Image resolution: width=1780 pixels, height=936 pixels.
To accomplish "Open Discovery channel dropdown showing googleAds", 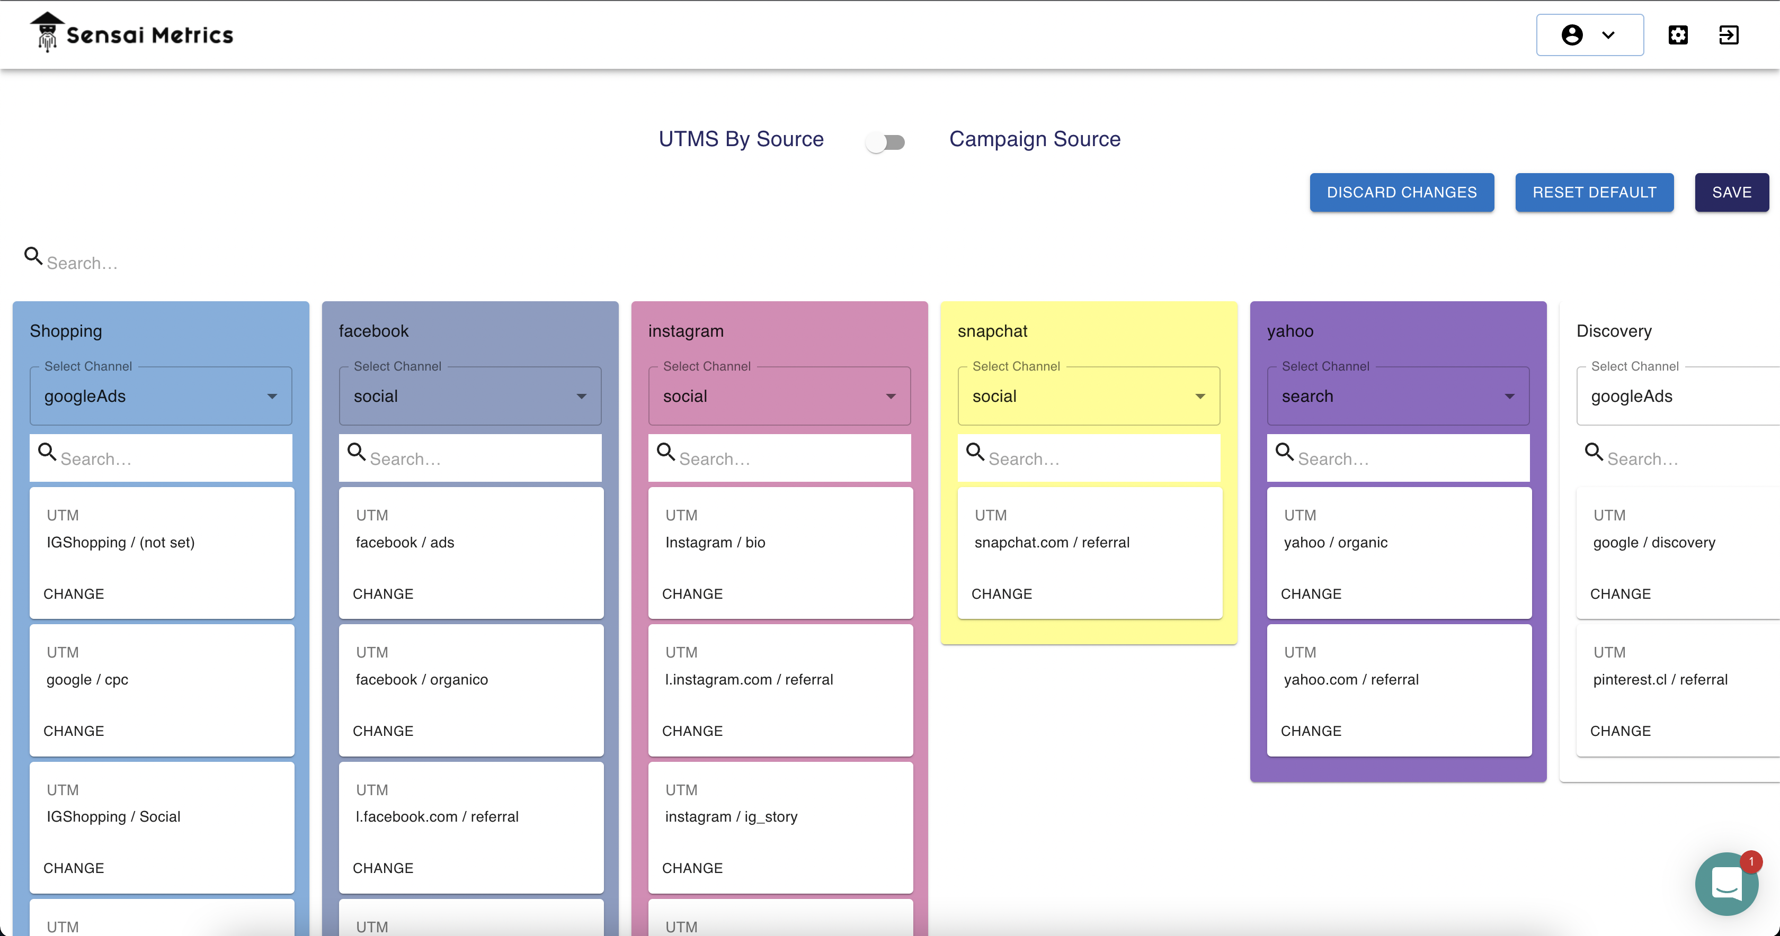I will (1678, 396).
